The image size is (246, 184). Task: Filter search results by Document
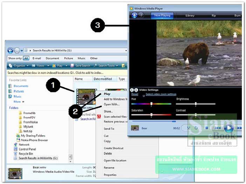[x=53, y=58]
